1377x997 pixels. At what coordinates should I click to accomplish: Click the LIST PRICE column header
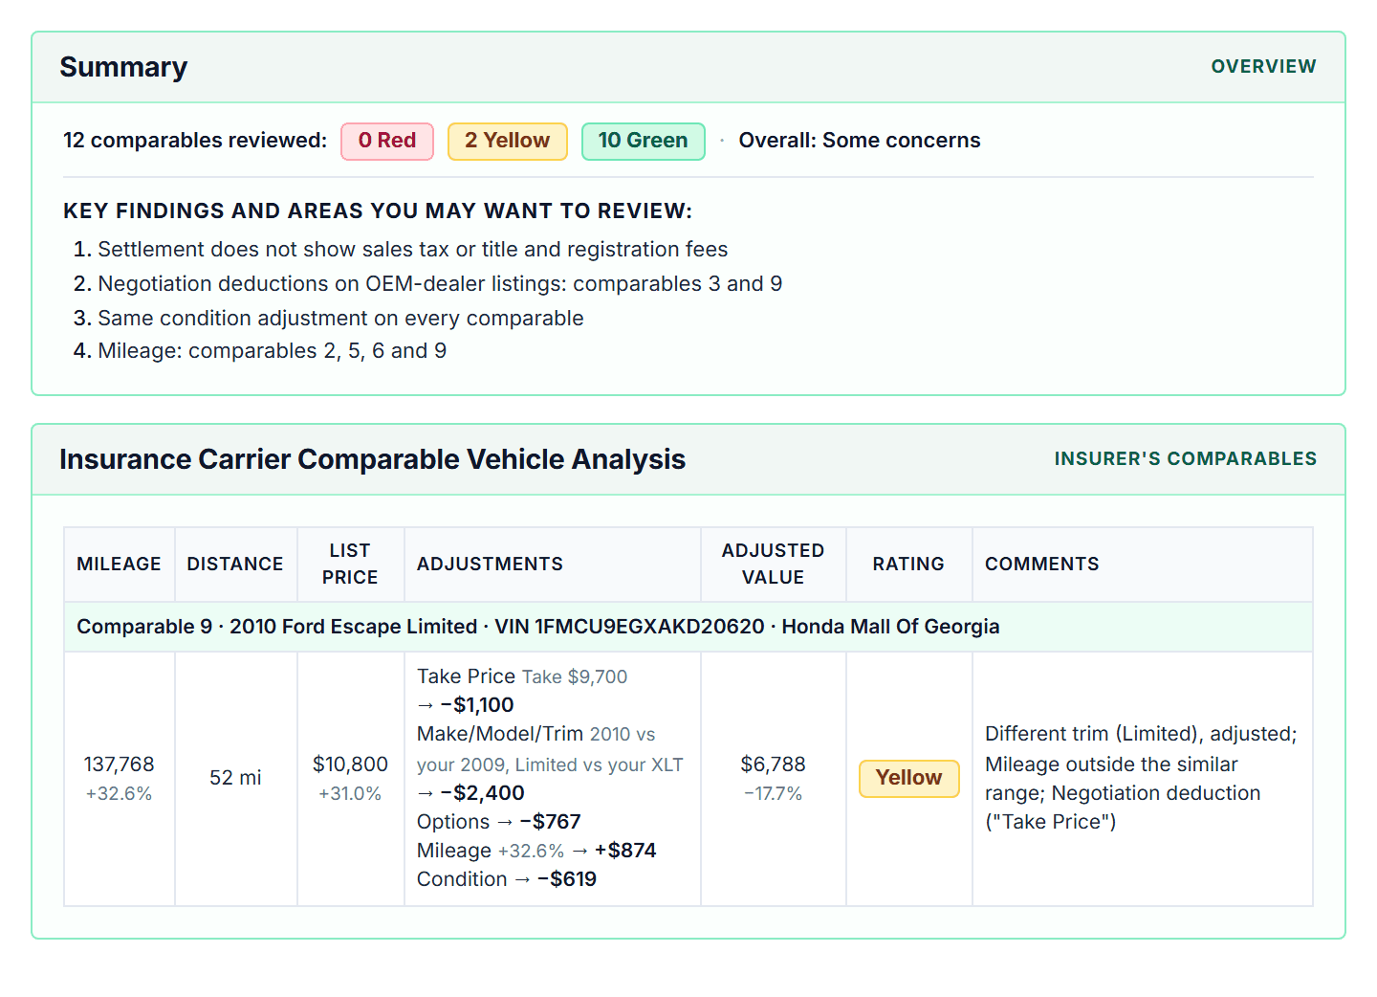[350, 564]
